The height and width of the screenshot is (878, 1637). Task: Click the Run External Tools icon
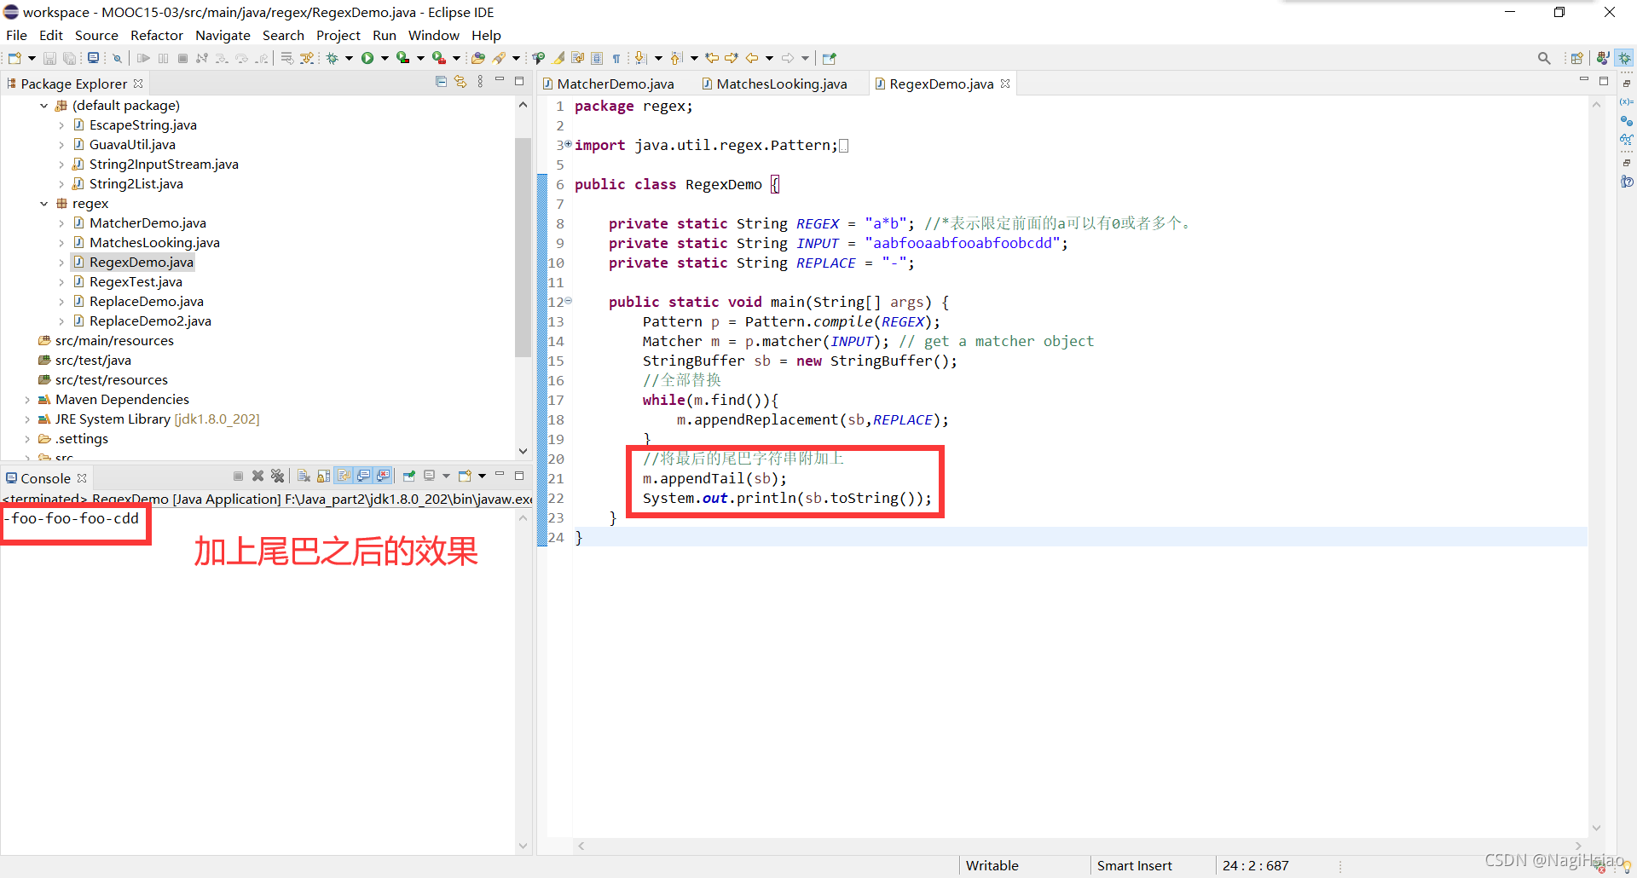438,58
